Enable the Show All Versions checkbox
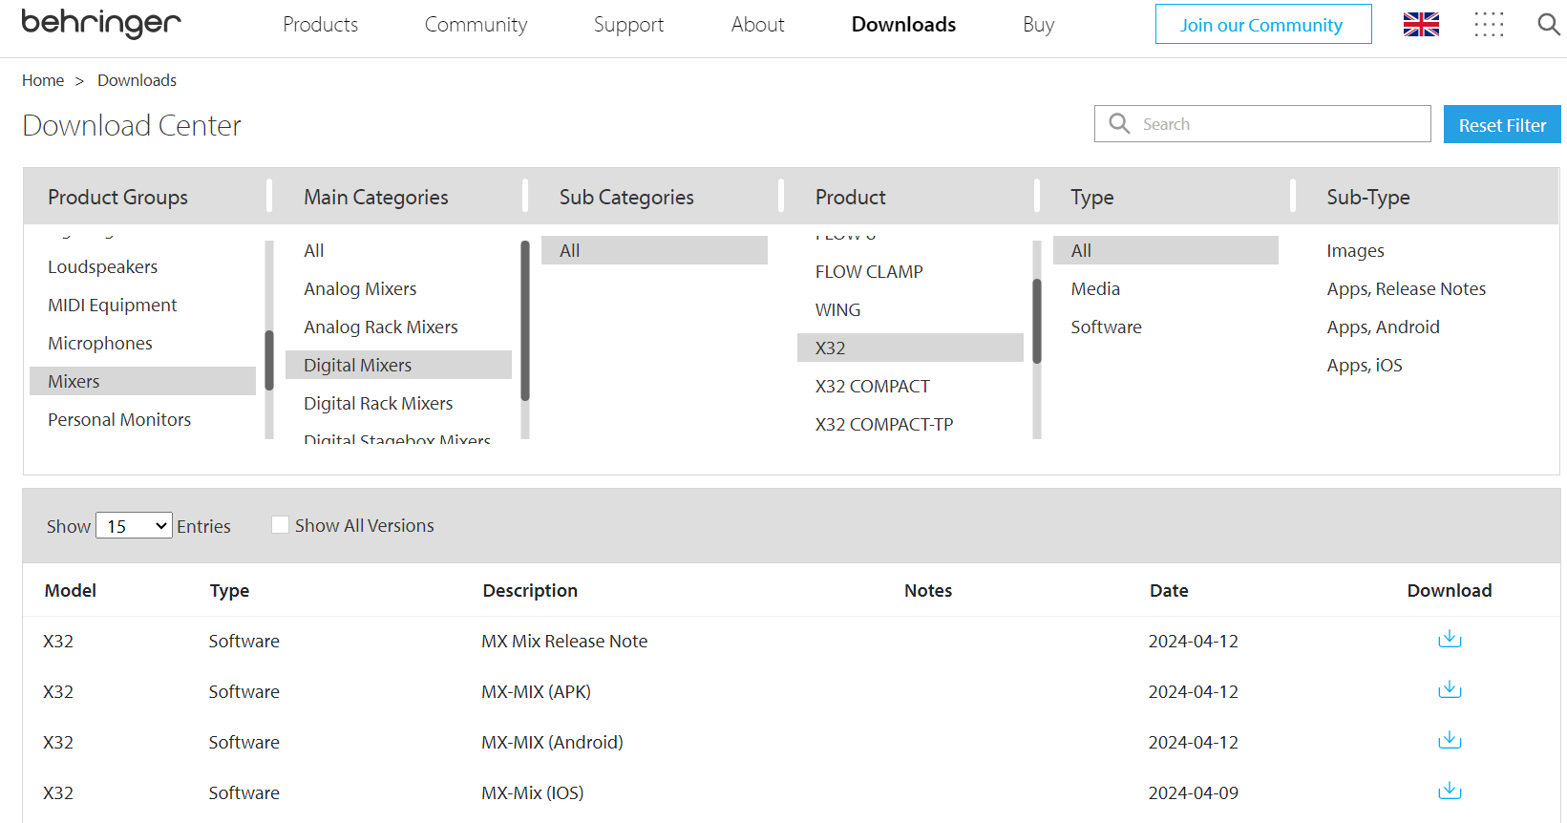The width and height of the screenshot is (1567, 823). pos(280,525)
